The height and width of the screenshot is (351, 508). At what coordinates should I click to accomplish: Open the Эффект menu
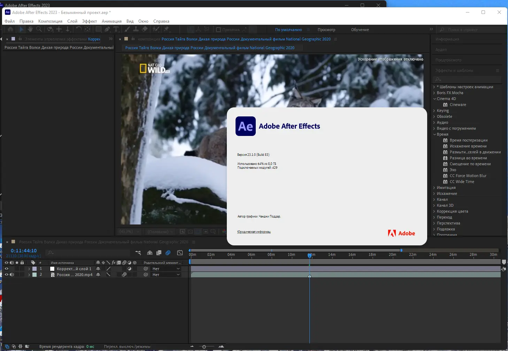pyautogui.click(x=89, y=21)
